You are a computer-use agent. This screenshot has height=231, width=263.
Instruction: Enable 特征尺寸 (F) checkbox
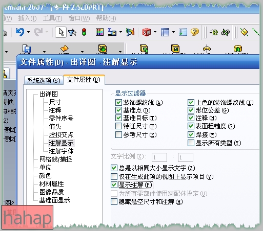pyautogui.click(x=118, y=126)
